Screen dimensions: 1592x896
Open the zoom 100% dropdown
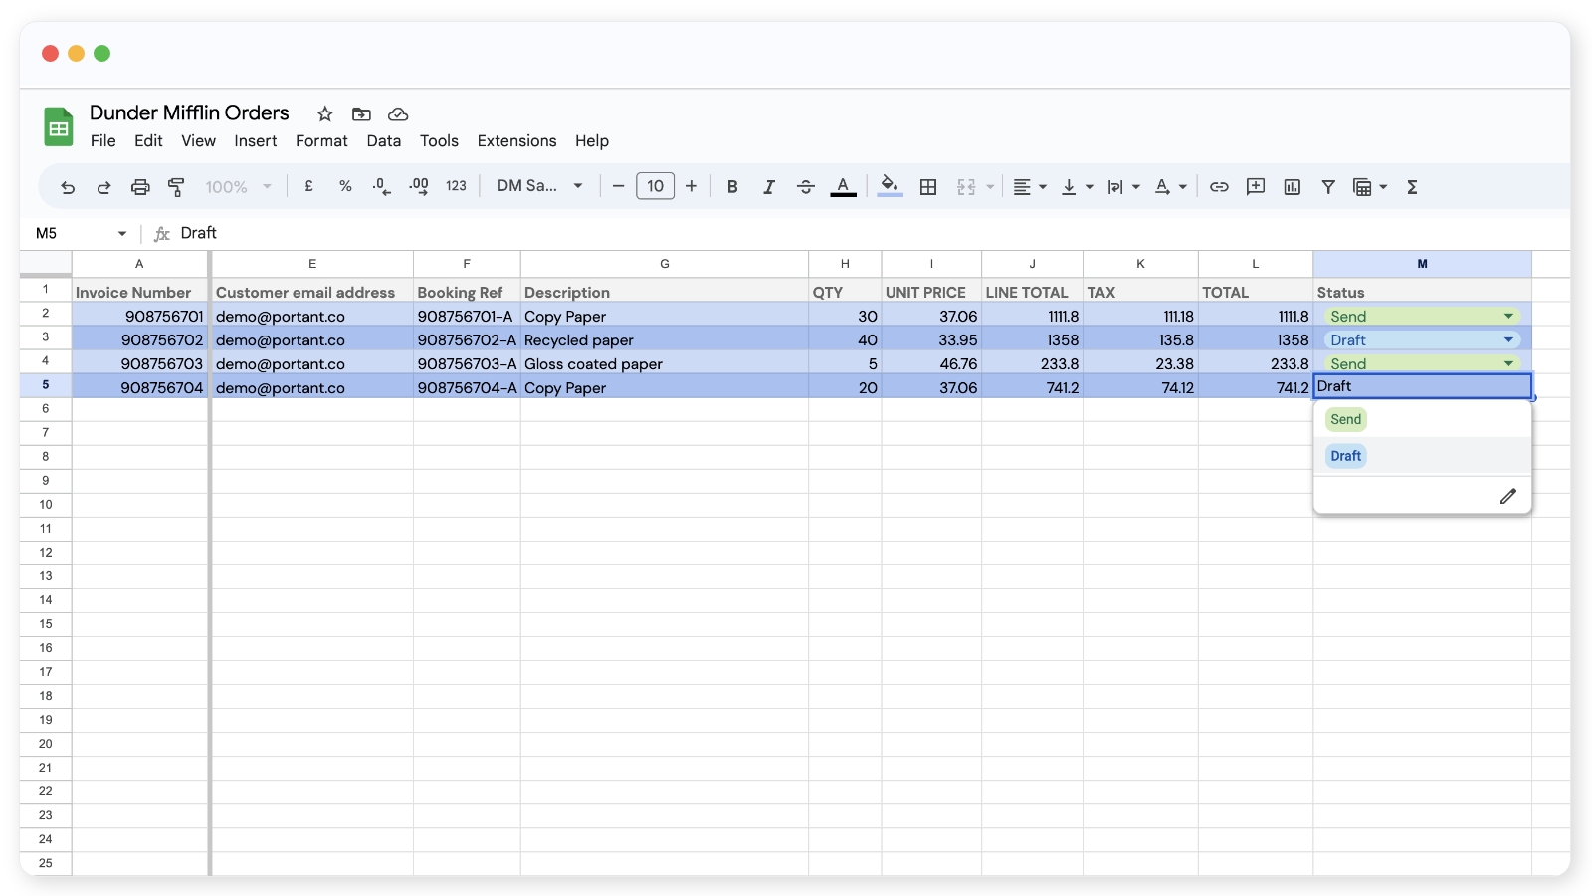(238, 187)
